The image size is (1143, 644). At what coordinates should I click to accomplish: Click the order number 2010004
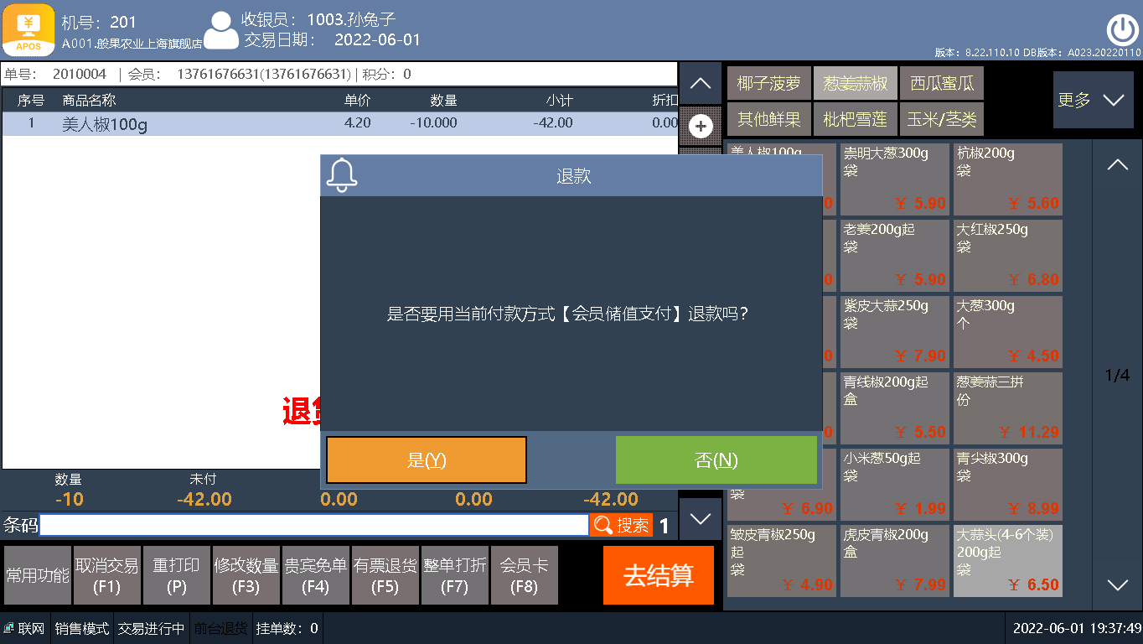(80, 74)
